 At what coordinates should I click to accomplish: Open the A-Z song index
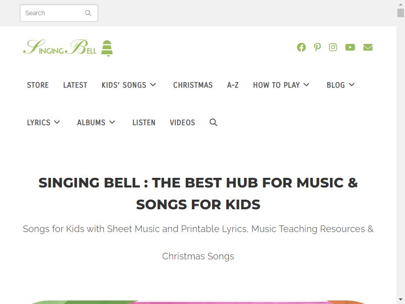[233, 85]
